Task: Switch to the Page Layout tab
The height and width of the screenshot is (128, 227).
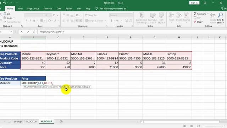Action: tap(33, 9)
